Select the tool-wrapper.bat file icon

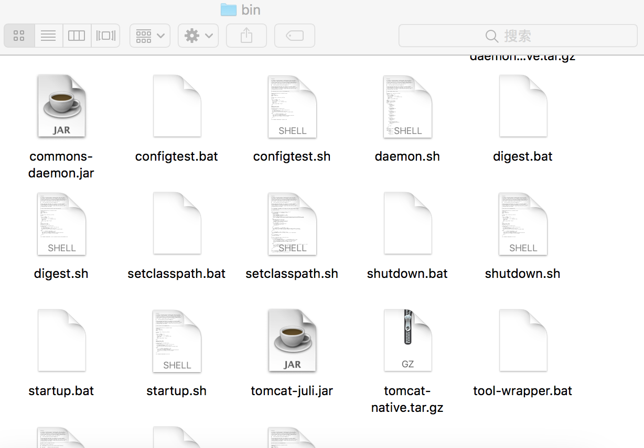tap(523, 341)
